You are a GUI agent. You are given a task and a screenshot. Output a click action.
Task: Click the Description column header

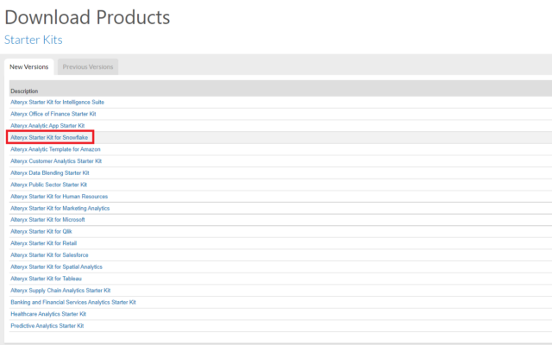point(24,91)
